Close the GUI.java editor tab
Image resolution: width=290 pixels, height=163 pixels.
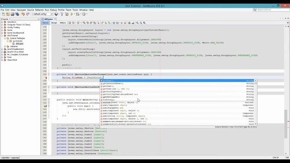pos(55,19)
